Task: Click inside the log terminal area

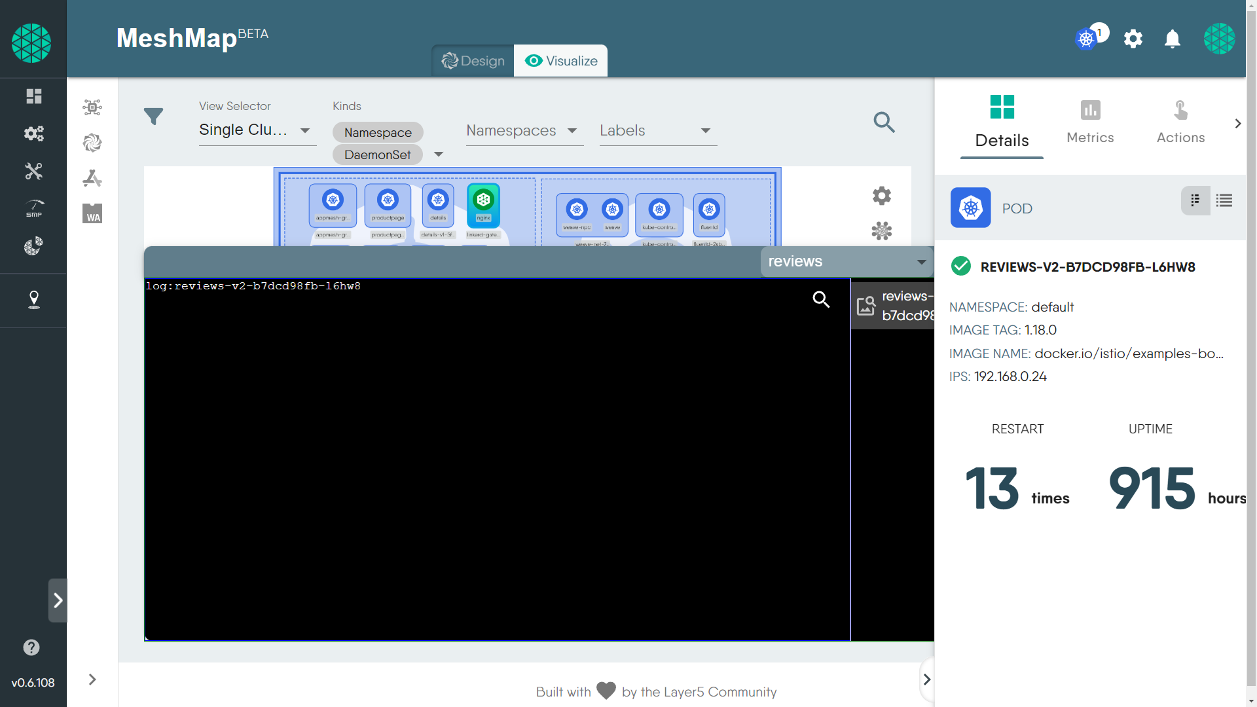Action: coord(498,460)
